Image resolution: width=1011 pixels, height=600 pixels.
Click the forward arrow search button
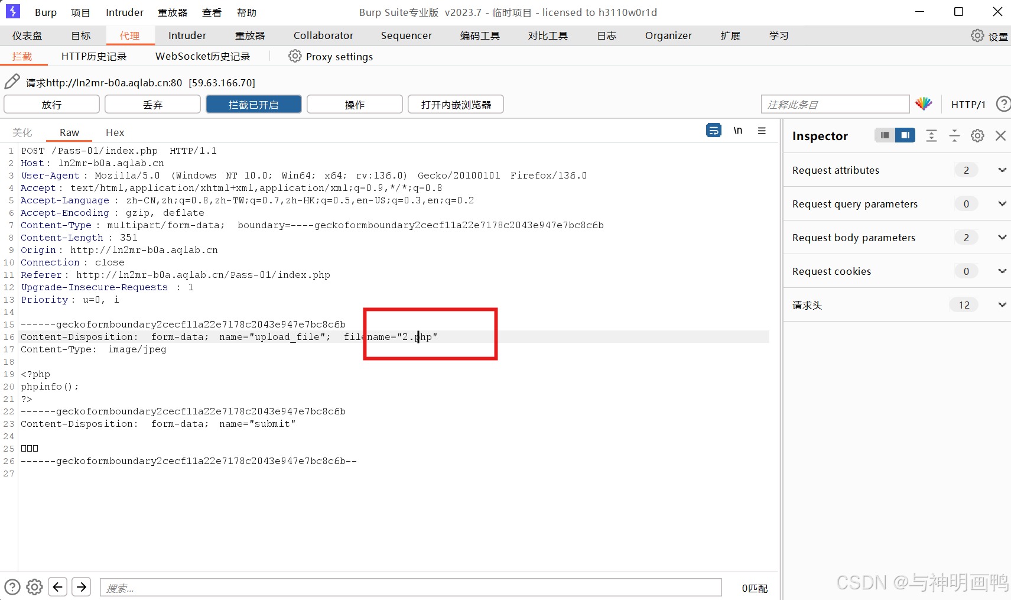82,586
